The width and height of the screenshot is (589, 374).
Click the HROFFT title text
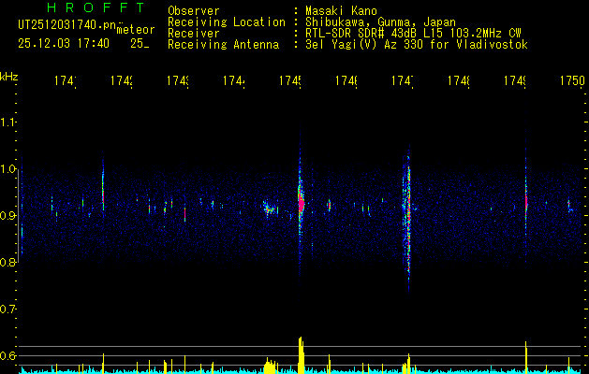[96, 7]
